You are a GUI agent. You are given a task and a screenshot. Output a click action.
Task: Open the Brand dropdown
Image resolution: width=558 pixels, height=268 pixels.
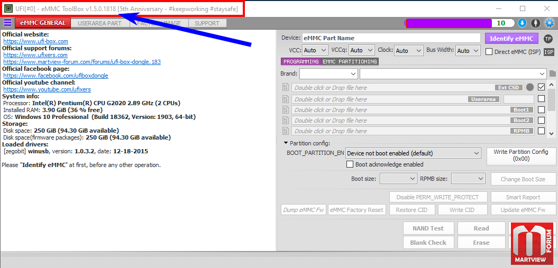pyautogui.click(x=328, y=73)
